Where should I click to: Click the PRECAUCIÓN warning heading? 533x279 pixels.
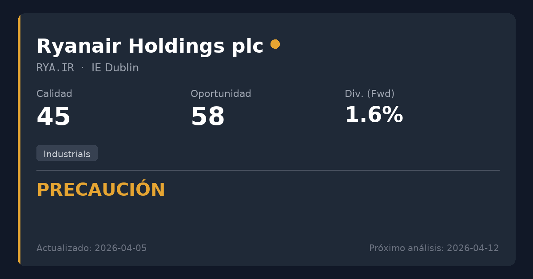101,190
